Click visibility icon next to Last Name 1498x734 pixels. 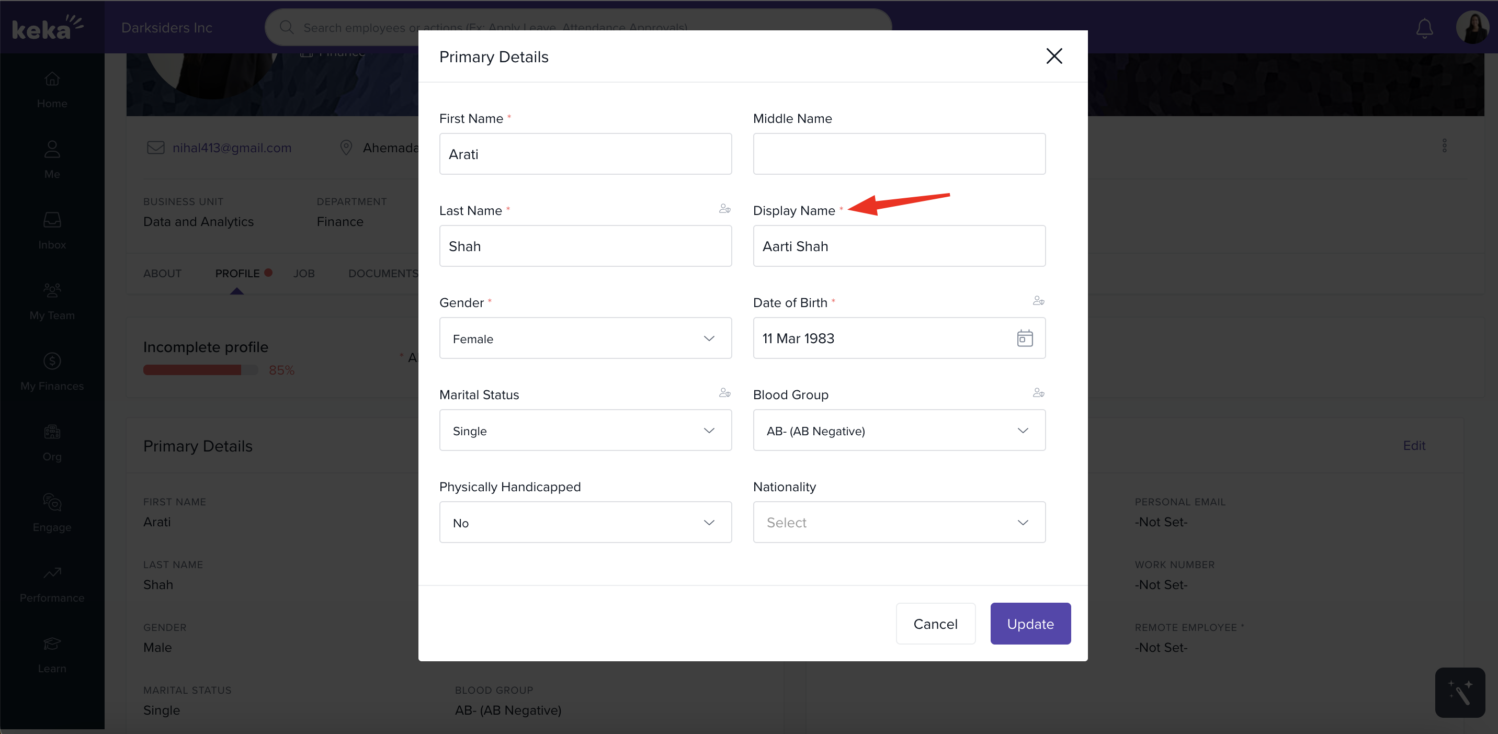click(724, 209)
